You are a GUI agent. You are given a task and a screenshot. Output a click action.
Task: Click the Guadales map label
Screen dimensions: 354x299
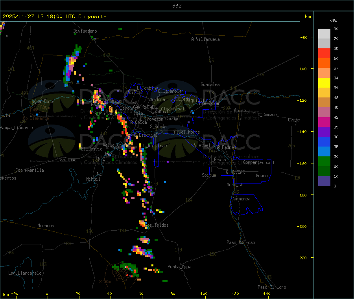pyautogui.click(x=210, y=84)
